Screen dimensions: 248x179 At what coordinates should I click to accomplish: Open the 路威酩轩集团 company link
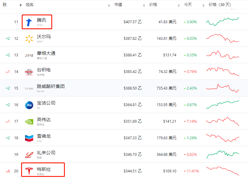pyautogui.click(x=51, y=86)
